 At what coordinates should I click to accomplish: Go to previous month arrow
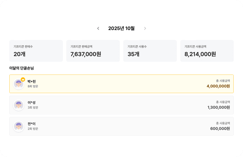pos(98,29)
